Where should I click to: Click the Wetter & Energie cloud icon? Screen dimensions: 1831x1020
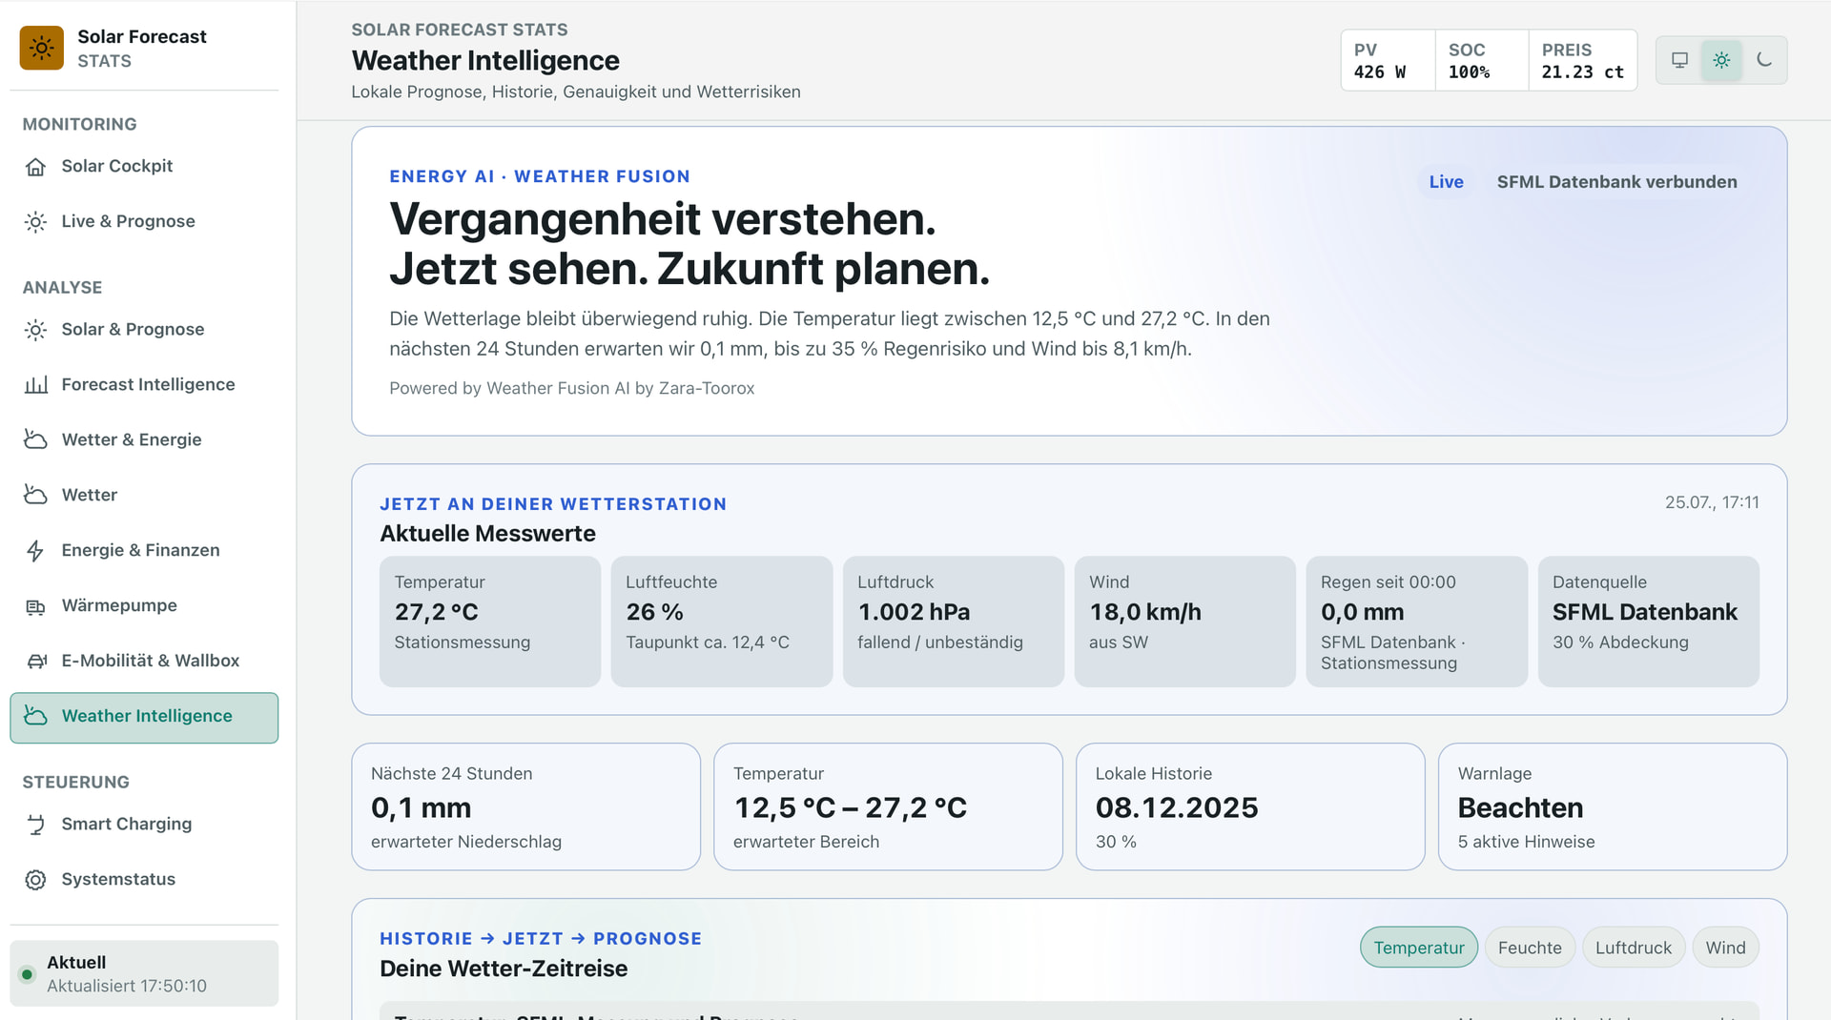tap(35, 440)
